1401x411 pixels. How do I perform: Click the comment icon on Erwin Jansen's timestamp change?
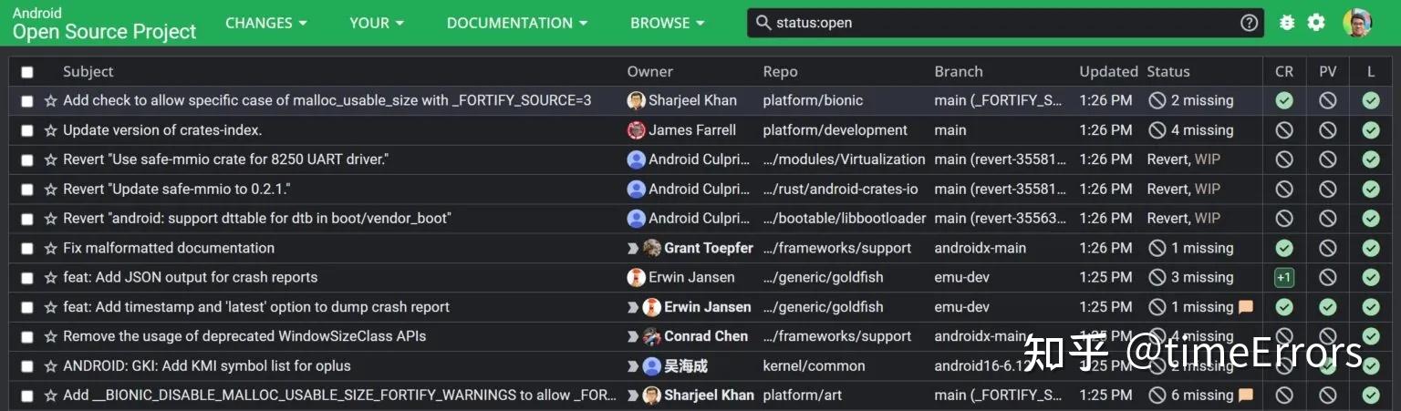click(x=1245, y=307)
